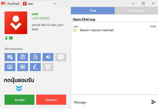Click the Message input field
The height and width of the screenshot is (109, 158).
(x=111, y=102)
